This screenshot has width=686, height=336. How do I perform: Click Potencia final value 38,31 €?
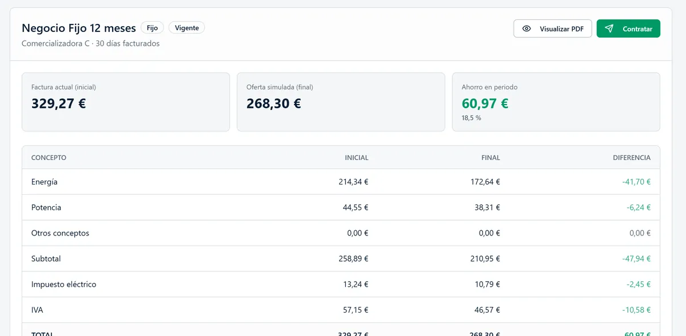[x=487, y=207]
